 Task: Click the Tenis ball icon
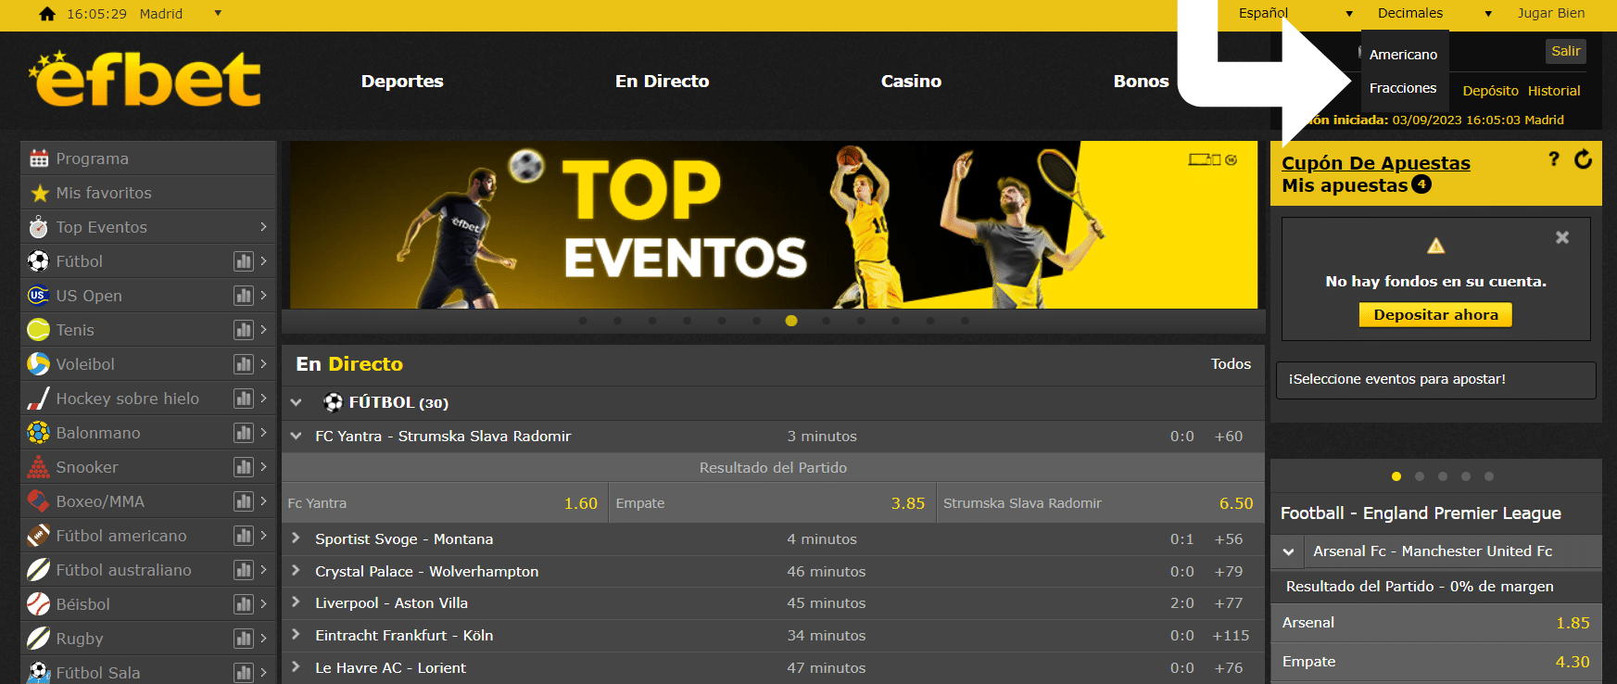39,330
